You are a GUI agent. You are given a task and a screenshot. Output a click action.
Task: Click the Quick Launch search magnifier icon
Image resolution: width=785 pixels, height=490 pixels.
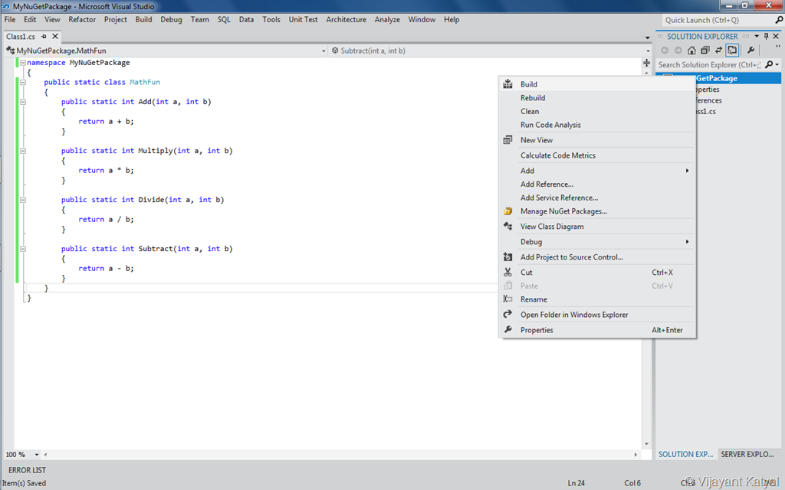779,20
